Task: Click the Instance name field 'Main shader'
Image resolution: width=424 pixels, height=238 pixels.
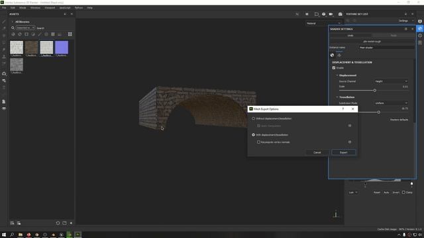Action: tap(386, 48)
